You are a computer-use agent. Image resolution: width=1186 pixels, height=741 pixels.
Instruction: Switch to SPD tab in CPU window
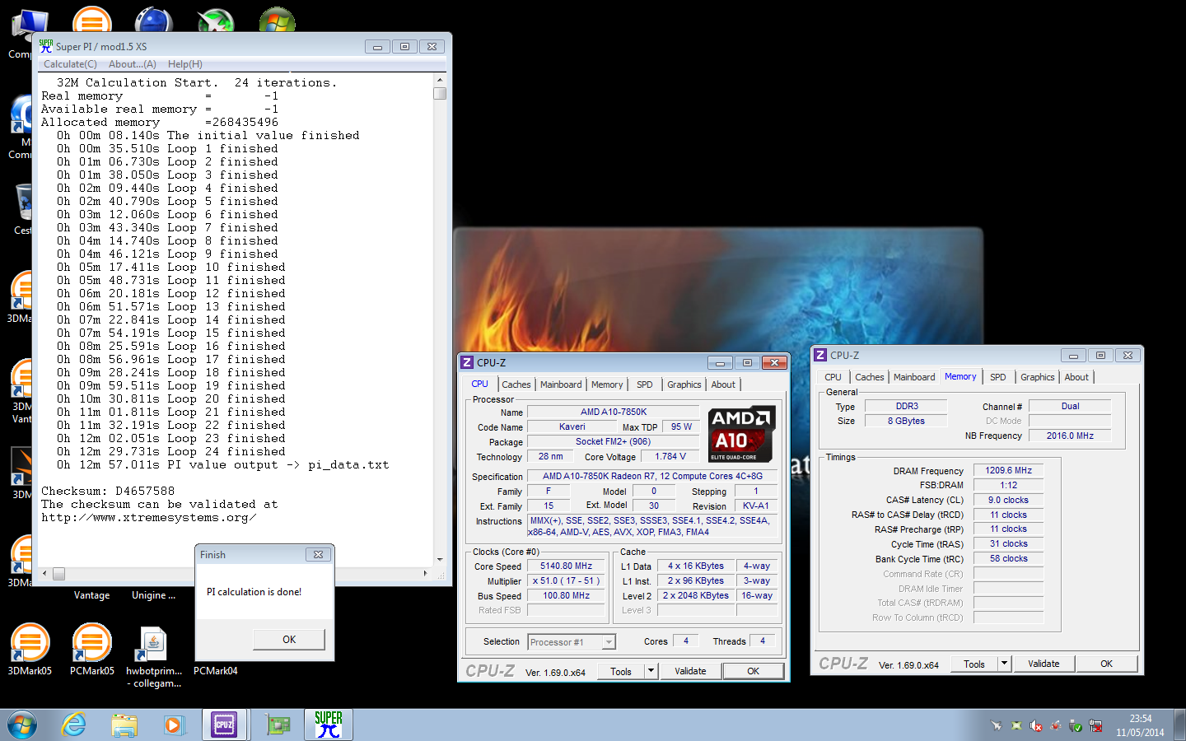tap(645, 384)
